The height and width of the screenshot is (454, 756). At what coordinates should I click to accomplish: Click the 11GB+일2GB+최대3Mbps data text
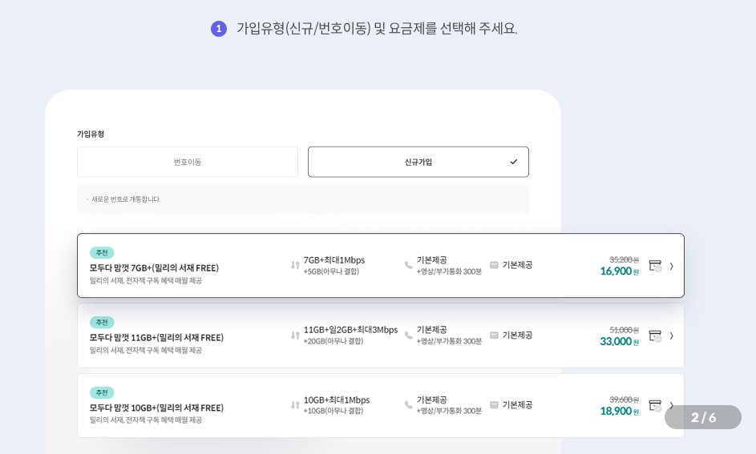click(350, 330)
